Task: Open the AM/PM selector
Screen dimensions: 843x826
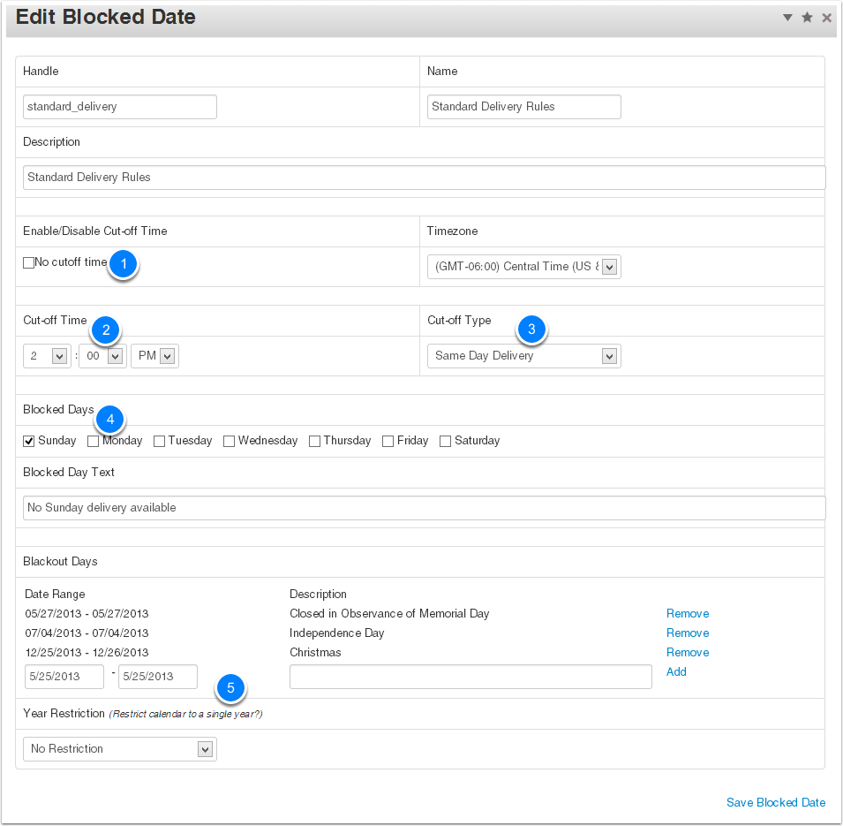Action: pos(154,356)
